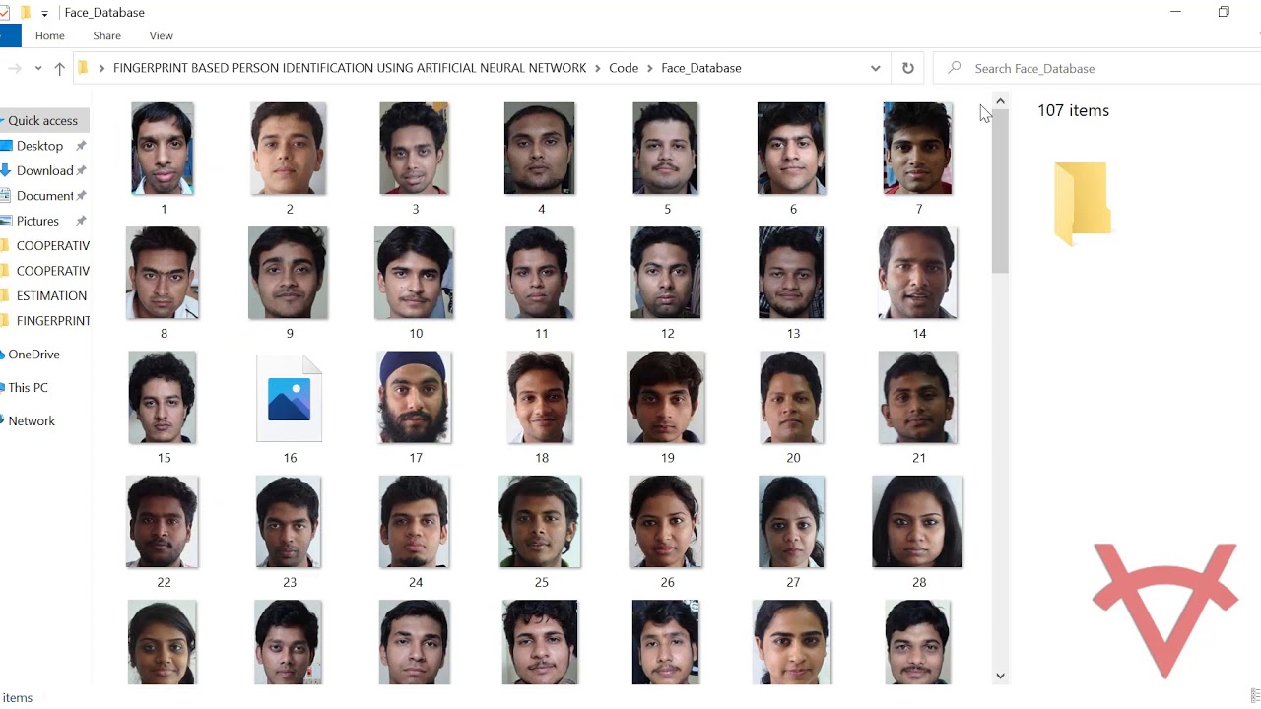Open the address bar history dropdown
Image resolution: width=1261 pixels, height=709 pixels.
tap(875, 68)
